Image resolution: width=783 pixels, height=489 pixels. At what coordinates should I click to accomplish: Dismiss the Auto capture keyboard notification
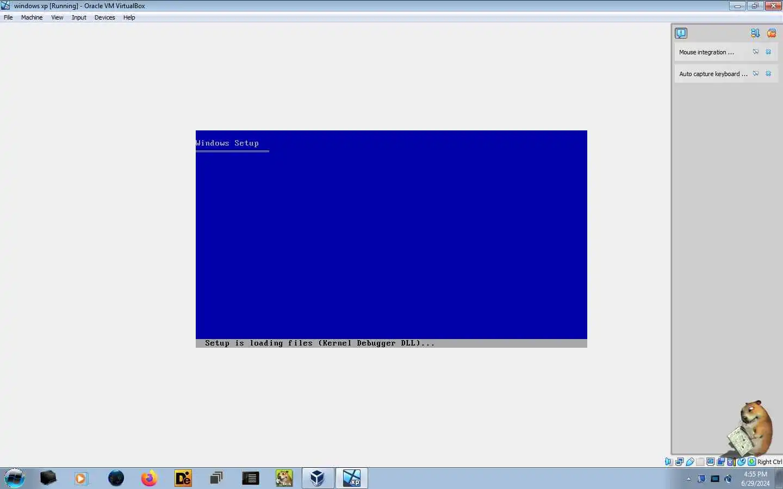(768, 73)
